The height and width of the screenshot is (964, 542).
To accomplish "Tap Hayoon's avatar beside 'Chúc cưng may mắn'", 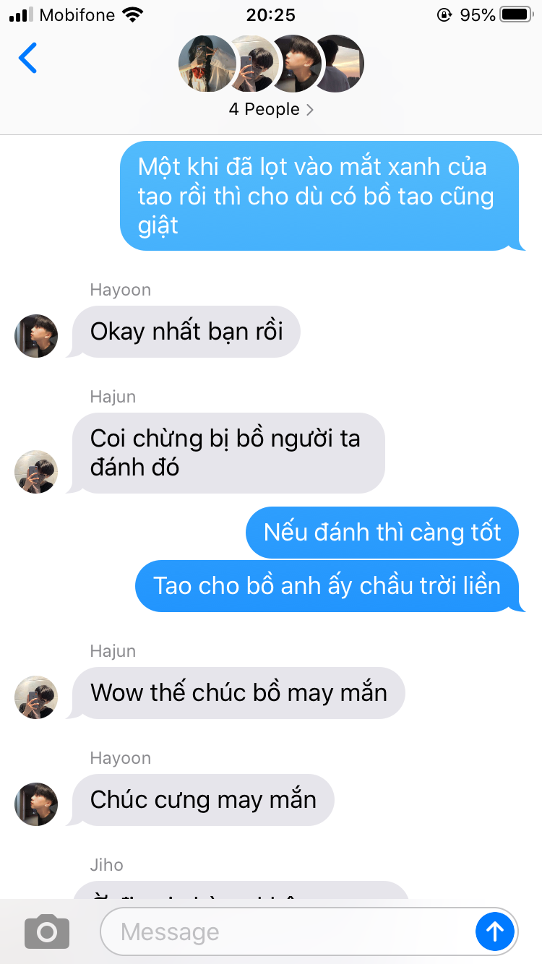I will click(x=36, y=804).
